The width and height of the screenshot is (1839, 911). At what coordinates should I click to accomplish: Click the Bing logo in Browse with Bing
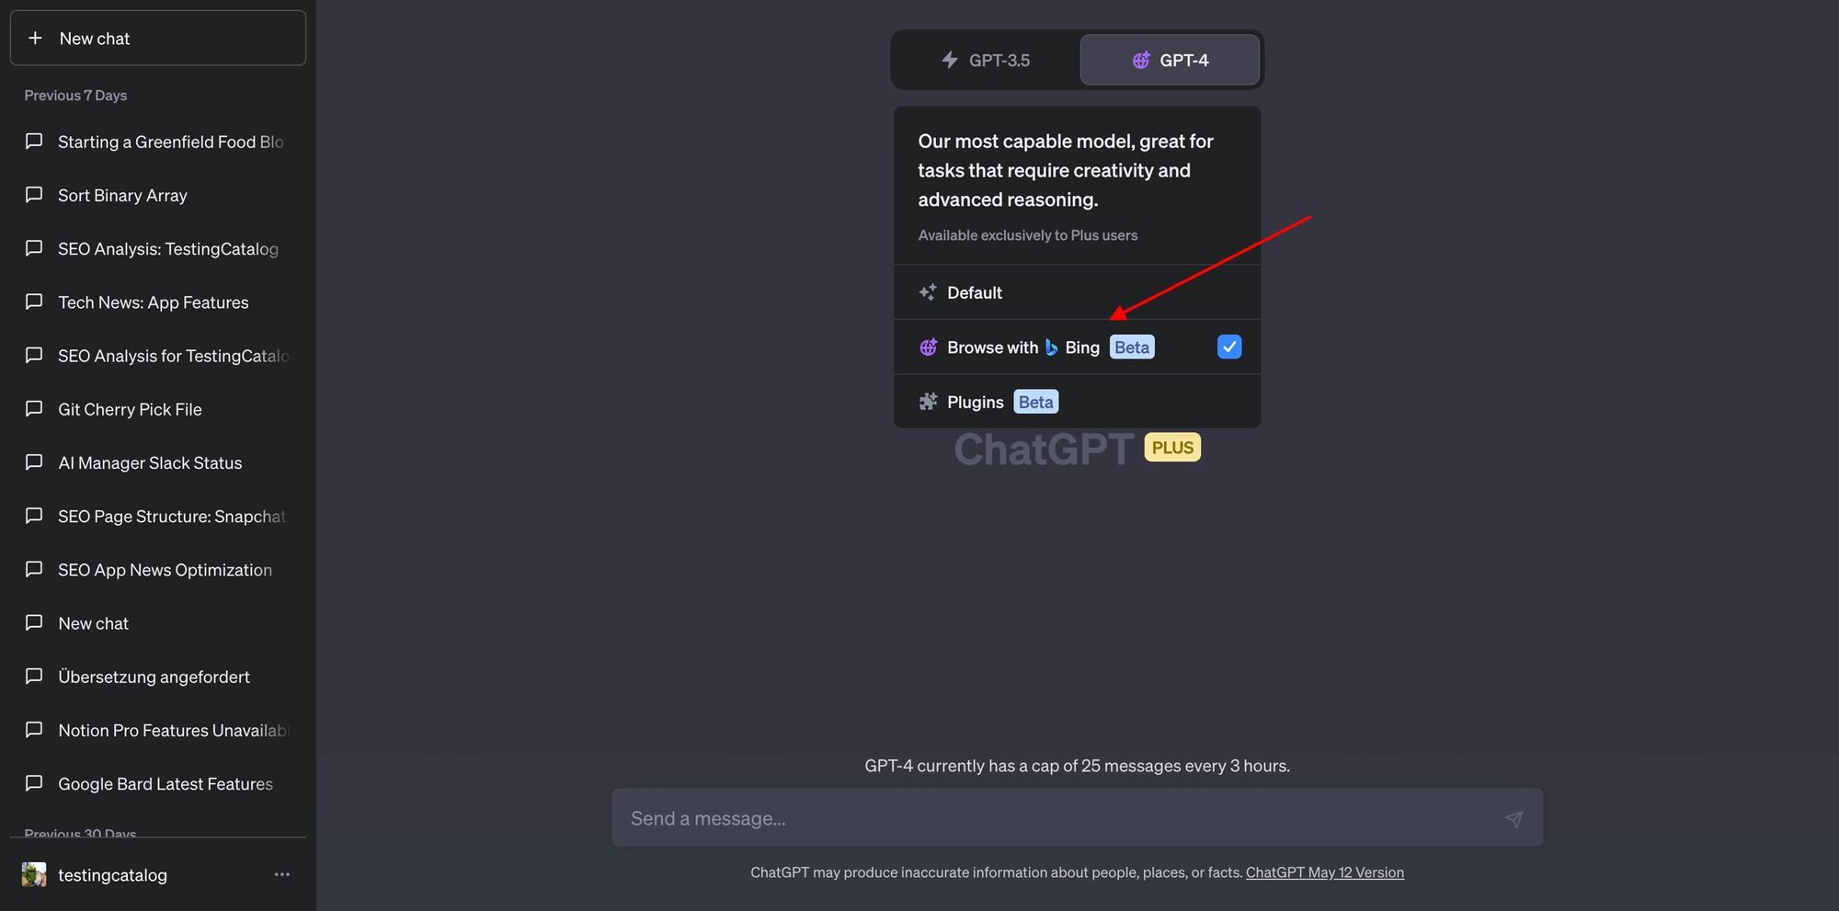tap(1052, 347)
